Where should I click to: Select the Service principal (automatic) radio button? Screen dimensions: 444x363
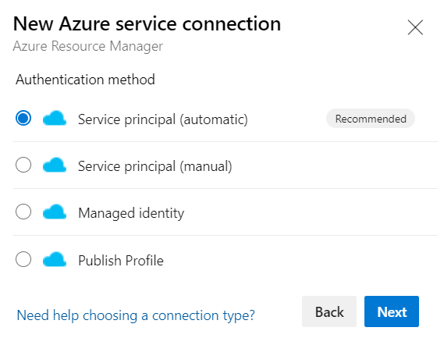23,118
